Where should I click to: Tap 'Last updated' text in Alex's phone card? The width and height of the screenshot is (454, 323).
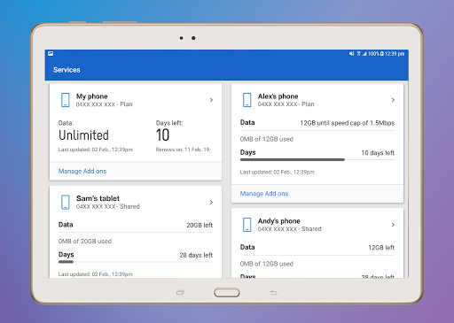click(x=278, y=172)
